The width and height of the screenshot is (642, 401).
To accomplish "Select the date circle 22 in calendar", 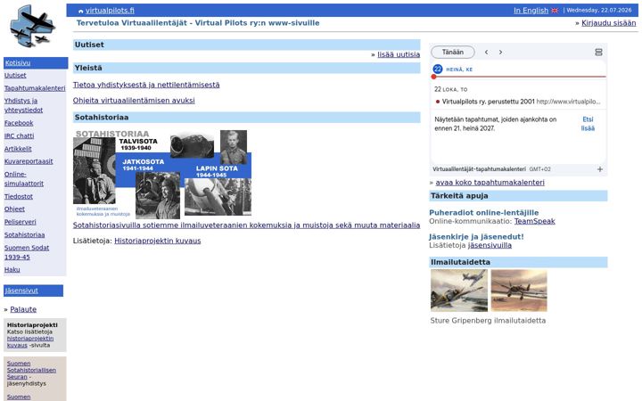I will (x=437, y=70).
